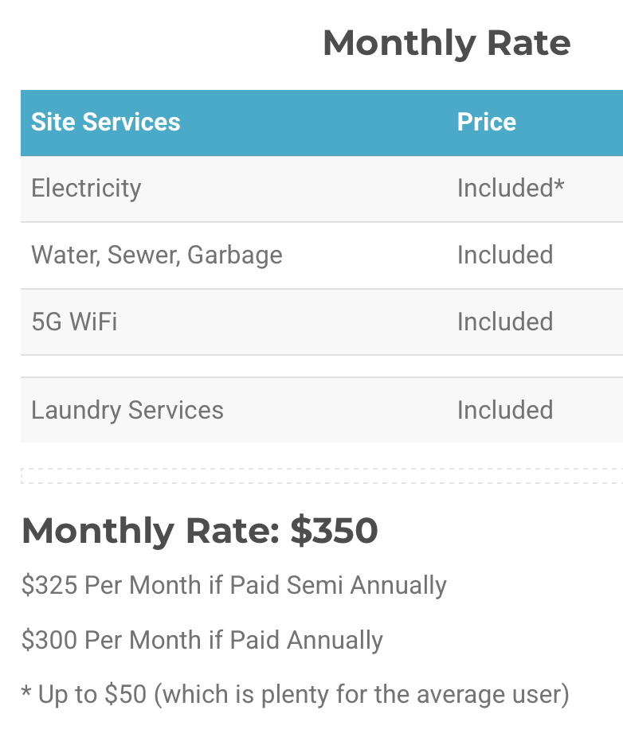This screenshot has height=745, width=623.
Task: Click "Included*" price for Electricity
Action: click(x=510, y=189)
